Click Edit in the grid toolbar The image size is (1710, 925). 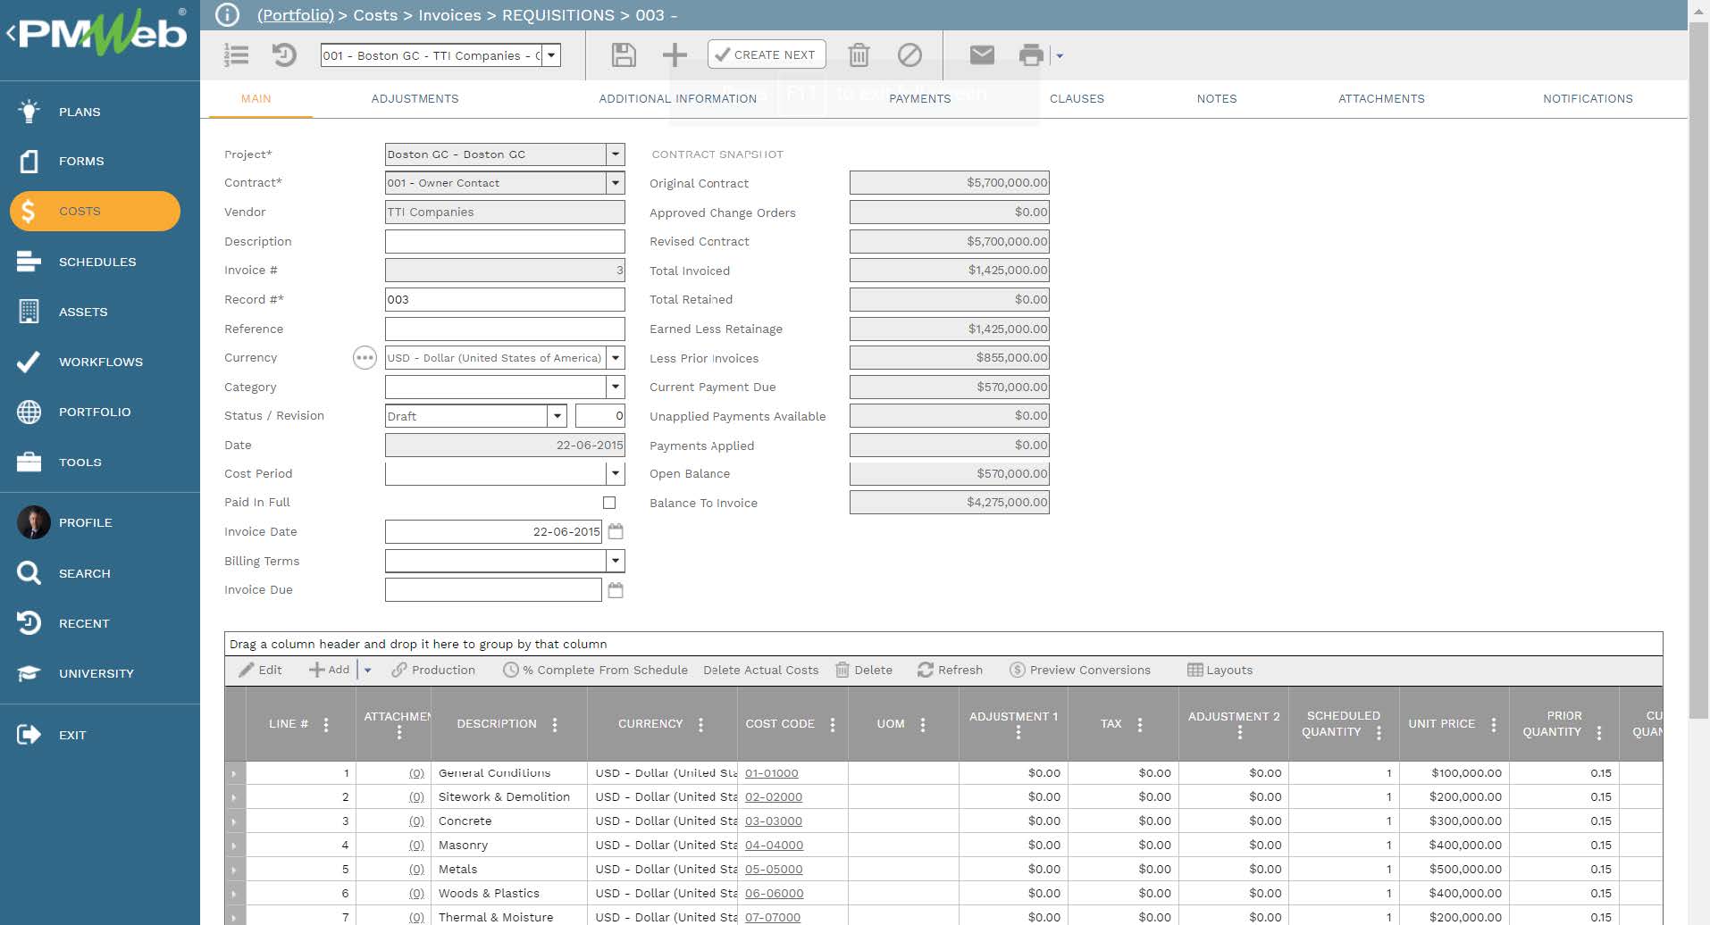tap(260, 670)
